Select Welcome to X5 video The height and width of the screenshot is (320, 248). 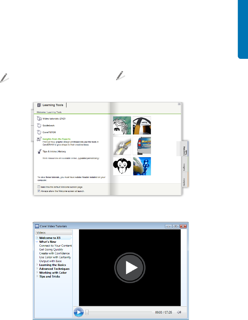pos(50,238)
